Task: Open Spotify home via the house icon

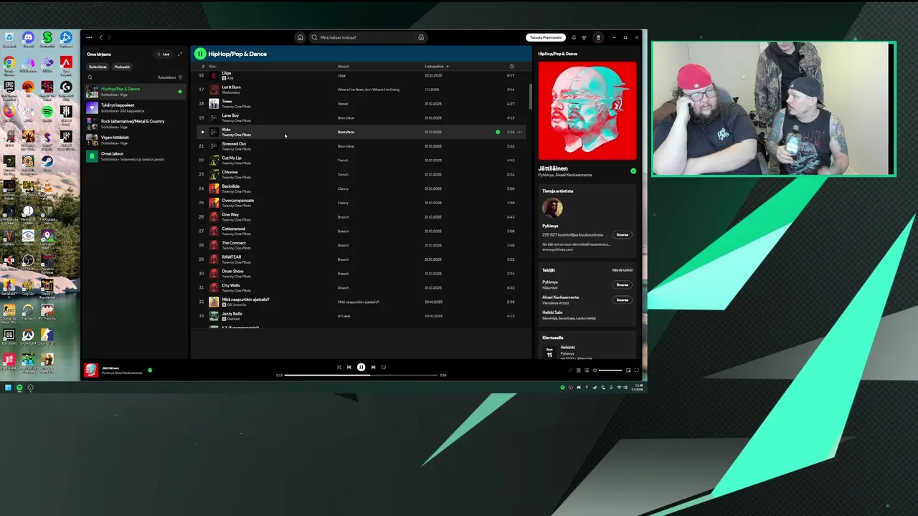Action: tap(300, 37)
